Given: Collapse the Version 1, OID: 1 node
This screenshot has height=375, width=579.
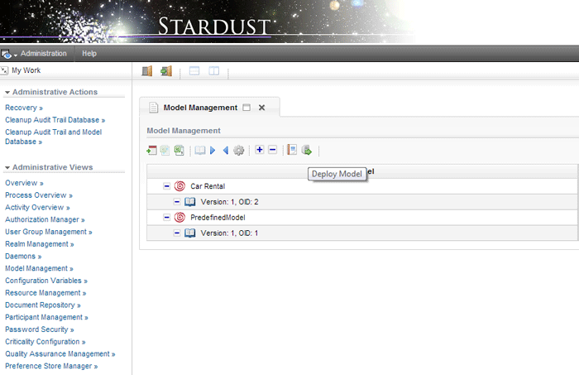Looking at the screenshot, I should pyautogui.click(x=177, y=233).
